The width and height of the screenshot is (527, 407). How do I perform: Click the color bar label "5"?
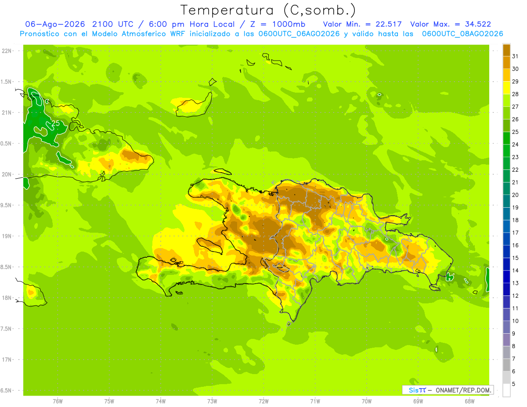click(x=513, y=384)
